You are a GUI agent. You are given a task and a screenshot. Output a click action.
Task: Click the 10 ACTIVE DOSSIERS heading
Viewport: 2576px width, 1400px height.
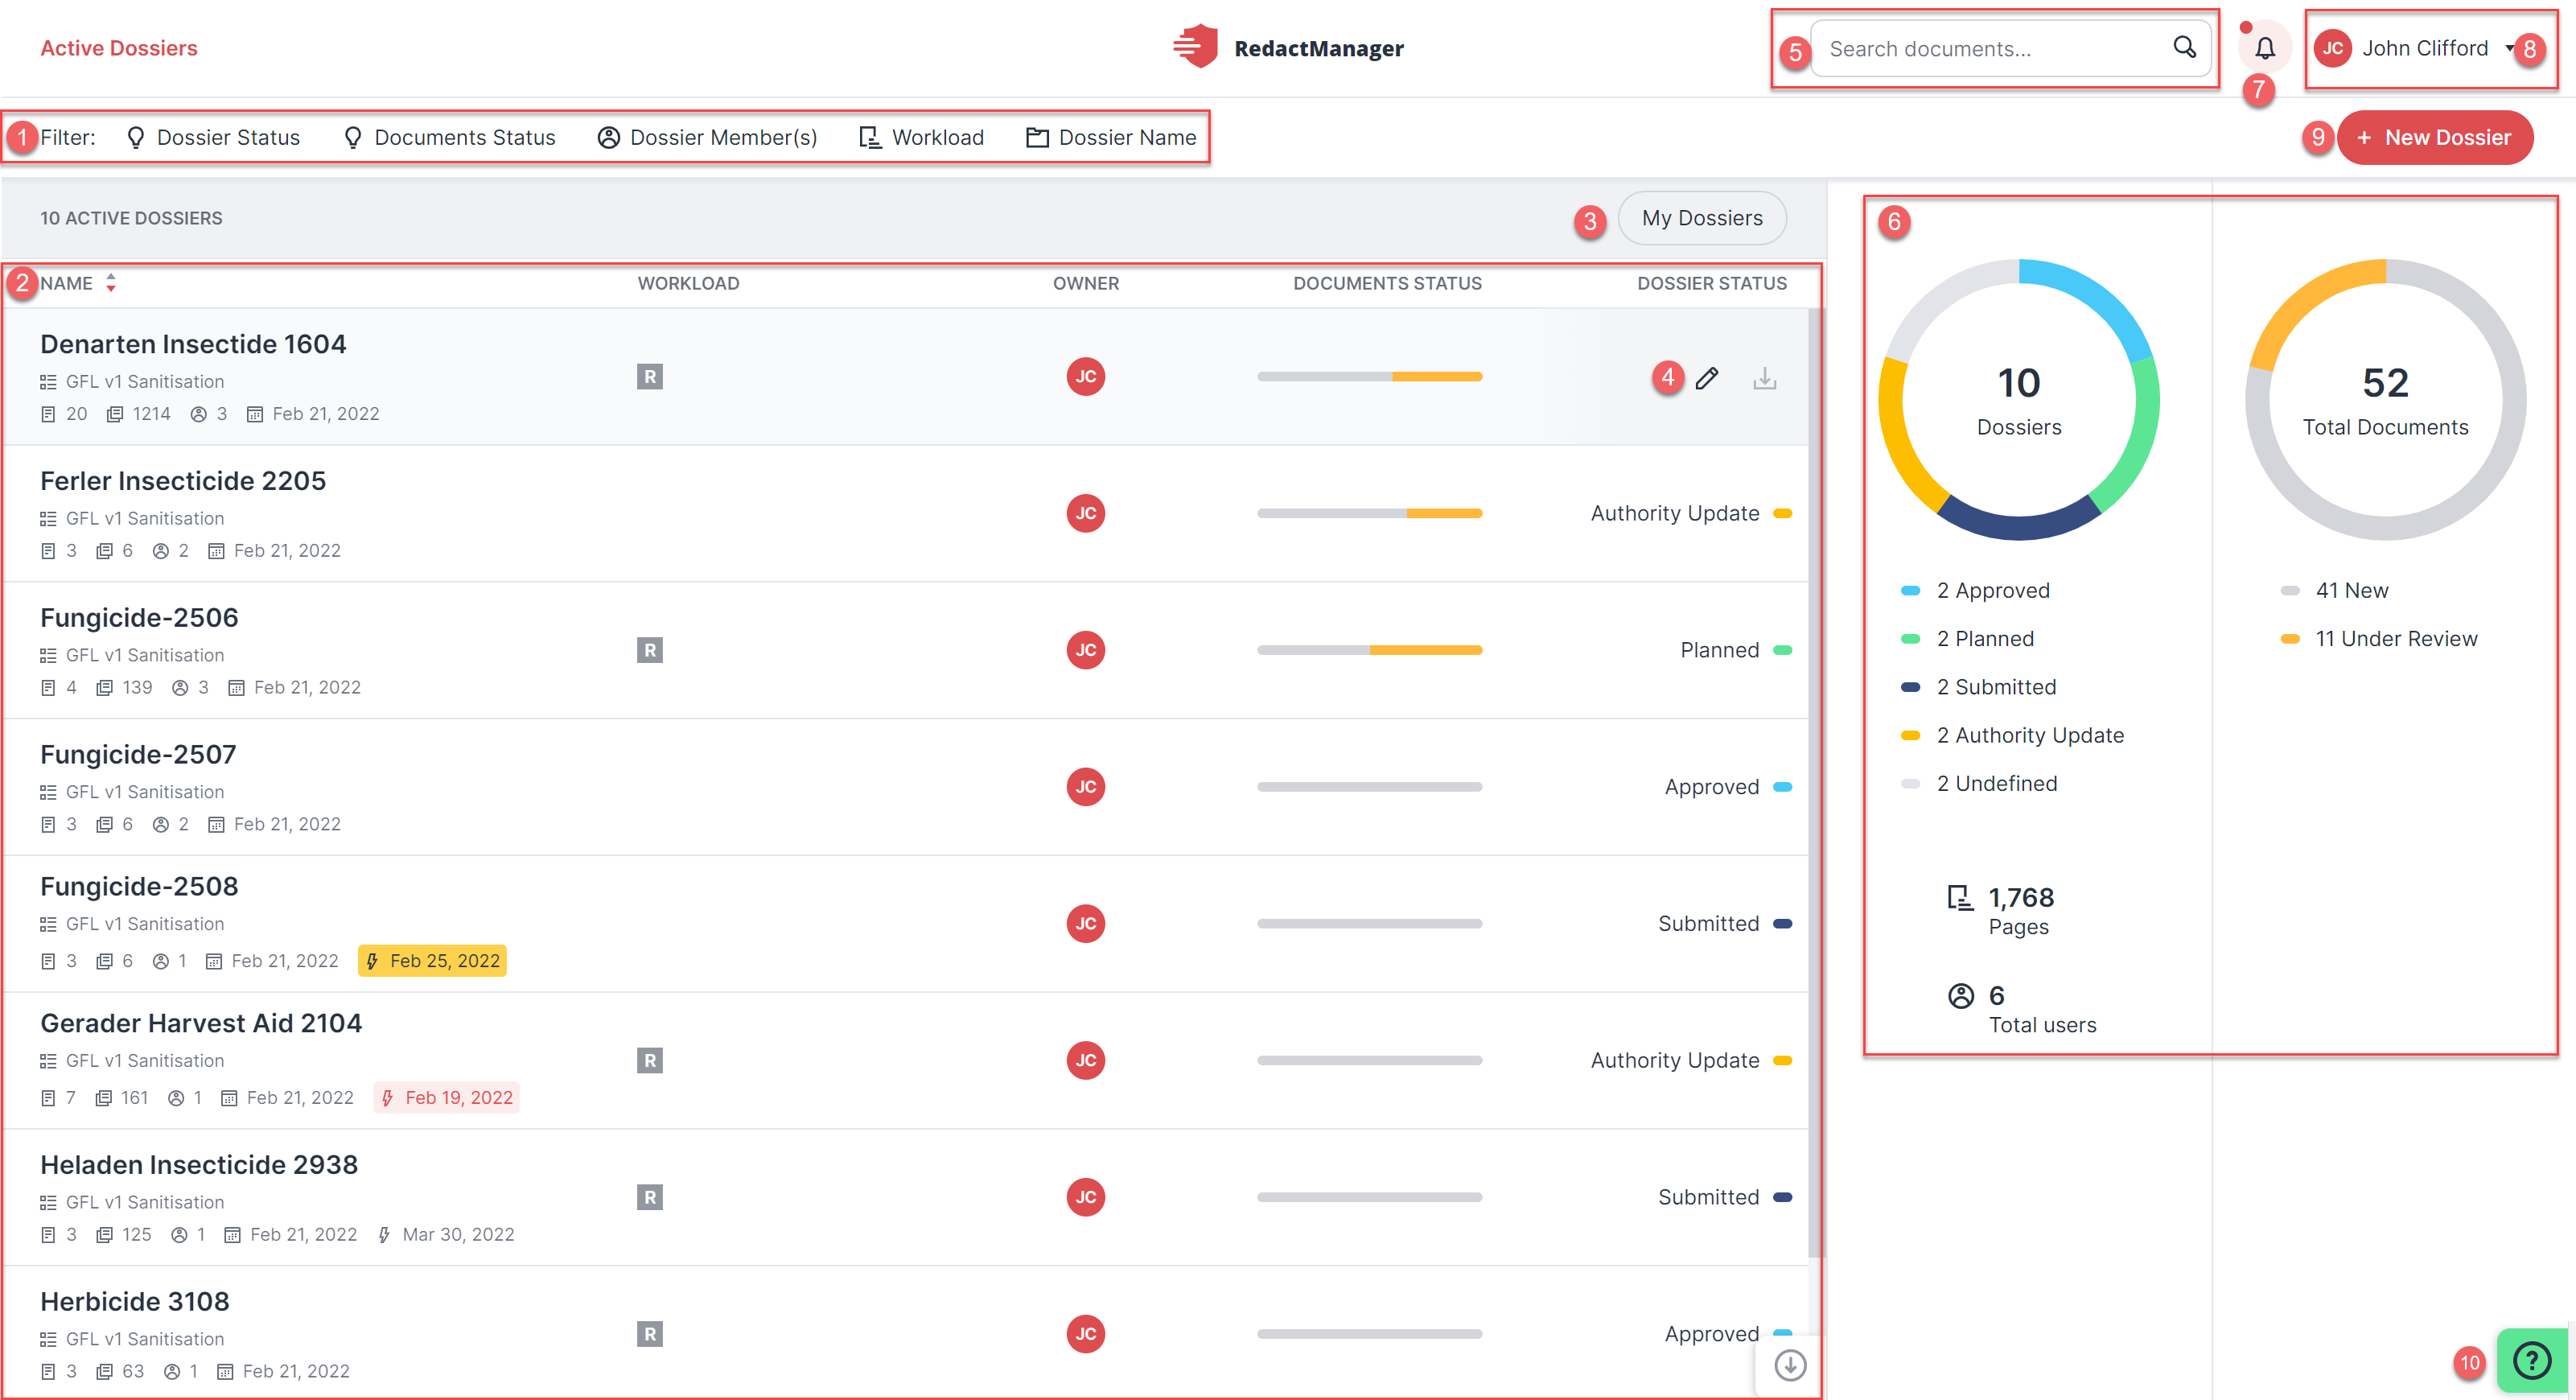click(x=131, y=218)
